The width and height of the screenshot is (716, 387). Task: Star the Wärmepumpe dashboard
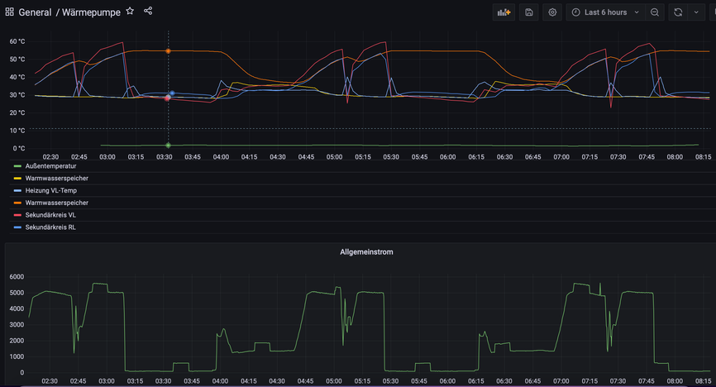pos(130,11)
